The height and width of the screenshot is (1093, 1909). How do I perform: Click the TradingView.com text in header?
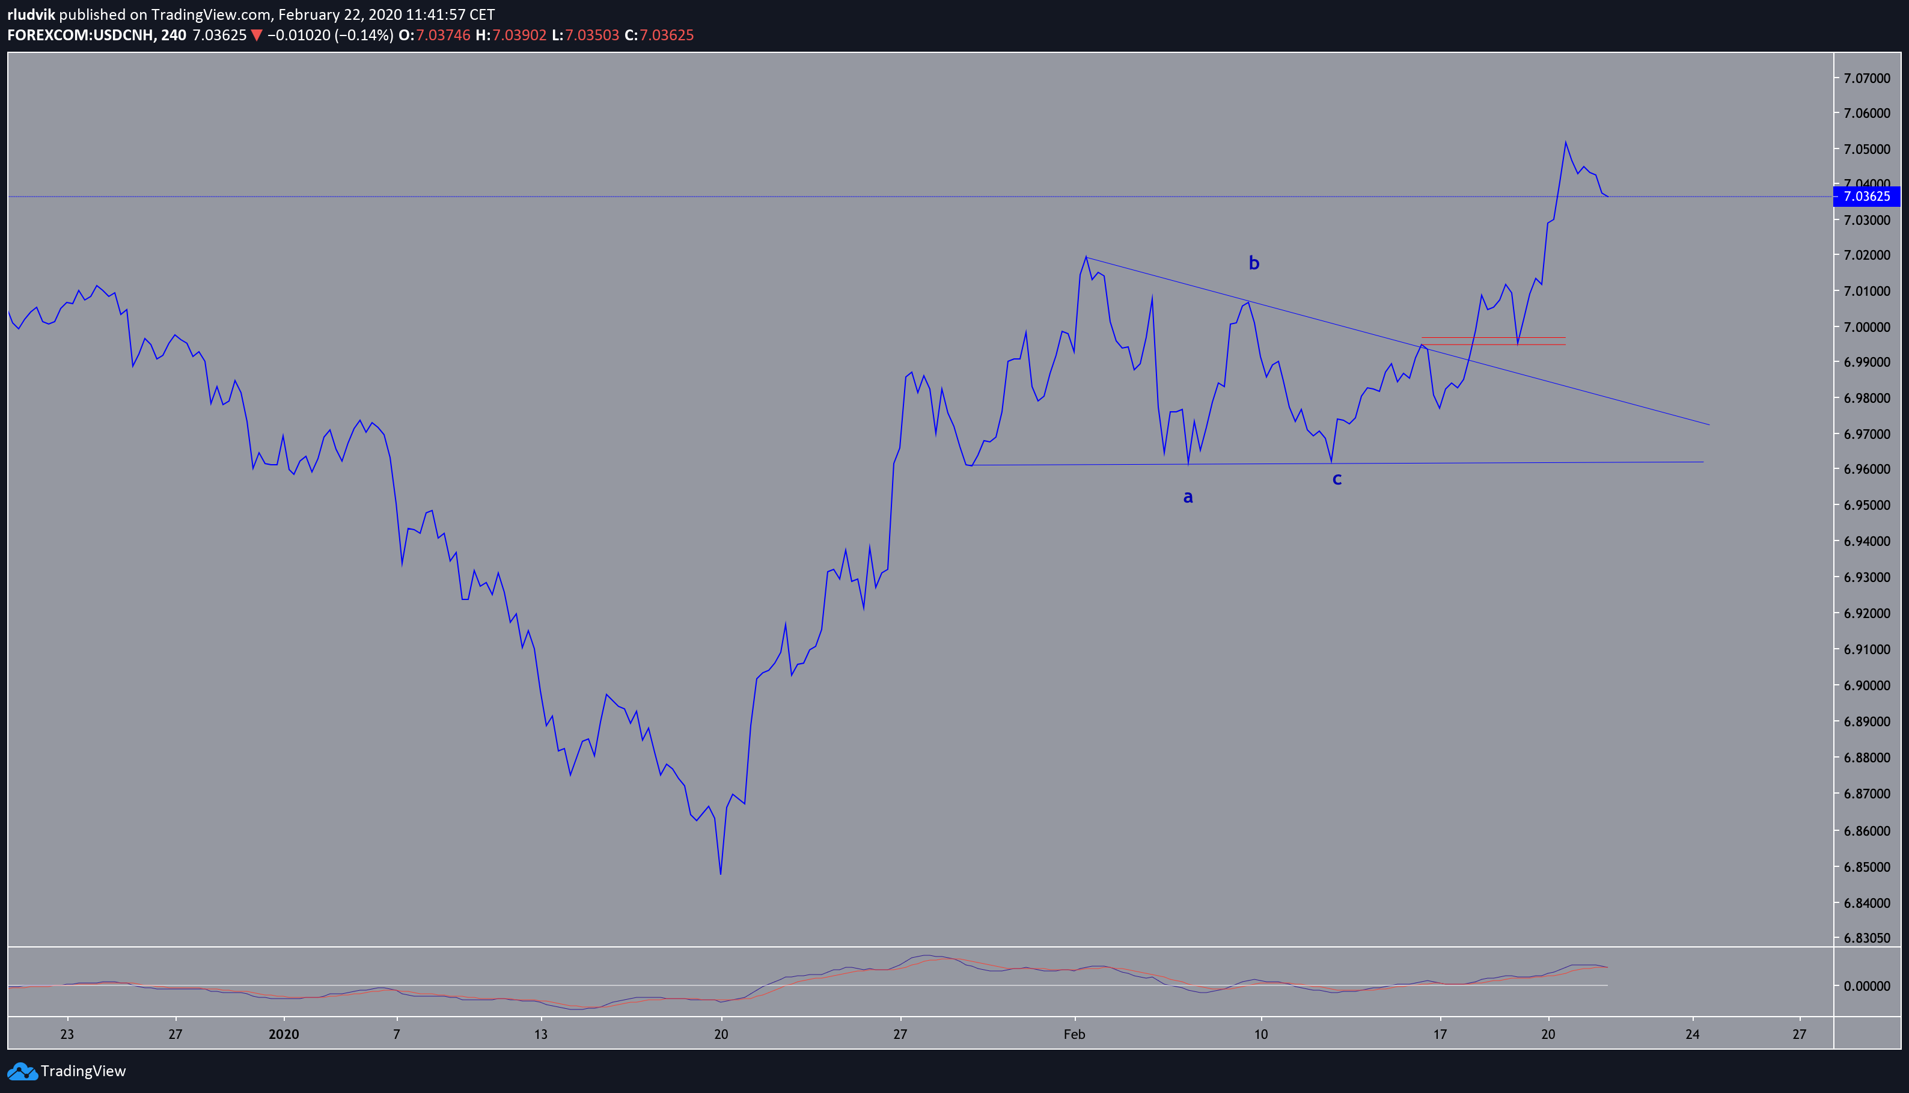click(x=212, y=14)
